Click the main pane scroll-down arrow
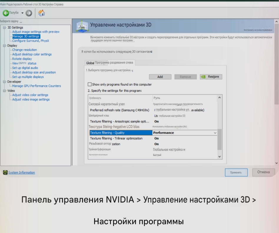The width and height of the screenshot is (279, 233). click(277, 163)
